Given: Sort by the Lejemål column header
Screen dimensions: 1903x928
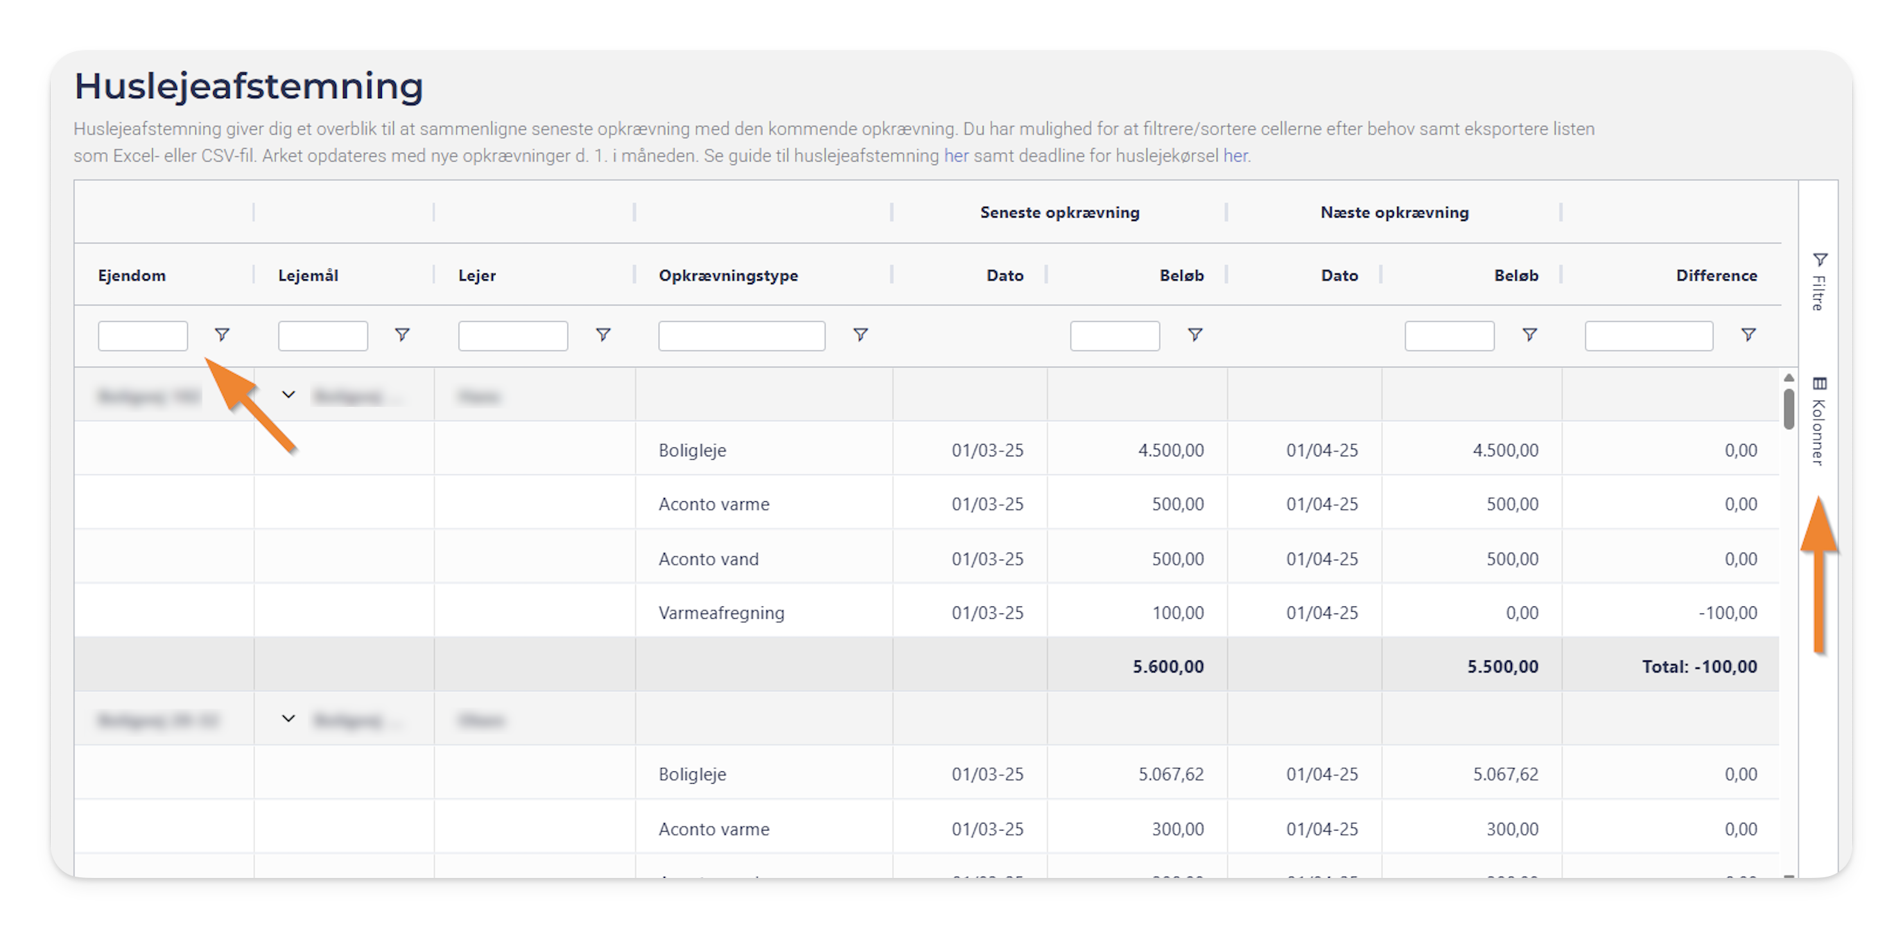Looking at the screenshot, I should (x=308, y=275).
